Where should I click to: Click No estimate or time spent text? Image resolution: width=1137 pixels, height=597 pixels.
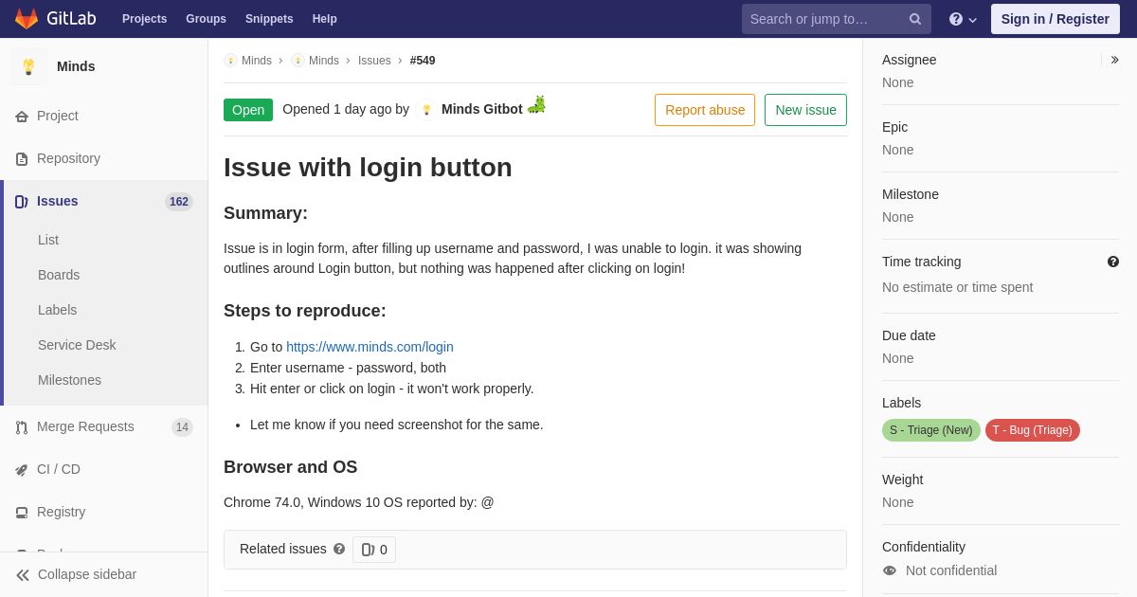(x=958, y=287)
